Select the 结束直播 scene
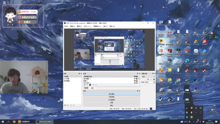This screenshot has width=220, height=124. [73, 81]
